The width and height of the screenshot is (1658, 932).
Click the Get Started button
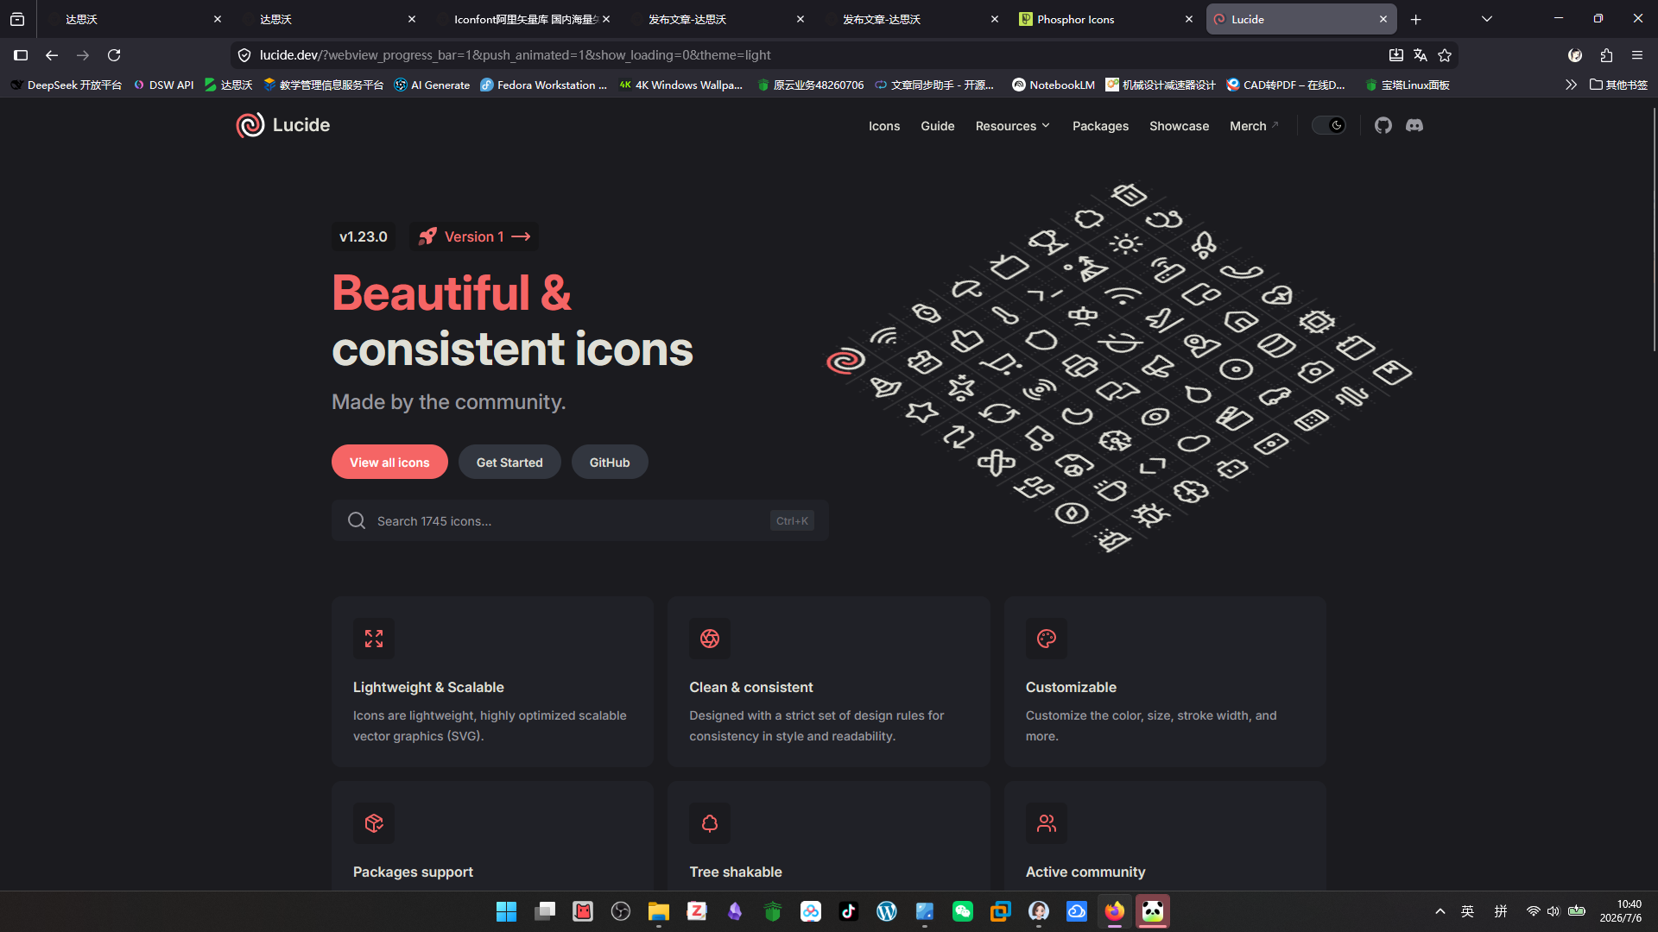pos(509,463)
